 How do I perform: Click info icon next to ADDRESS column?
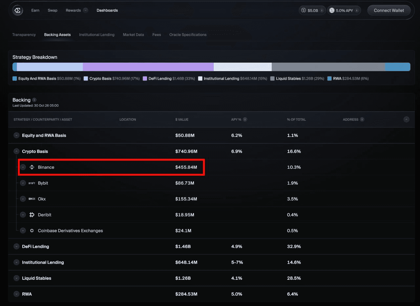tap(362, 120)
